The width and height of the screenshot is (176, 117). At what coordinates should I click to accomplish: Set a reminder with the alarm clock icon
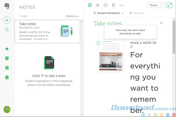90,5
